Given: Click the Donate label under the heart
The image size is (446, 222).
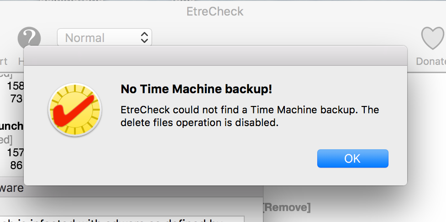Looking at the screenshot, I should coord(430,61).
